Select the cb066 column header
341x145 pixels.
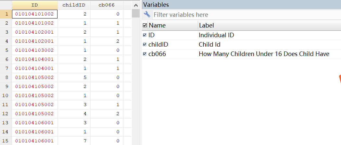coord(107,5)
